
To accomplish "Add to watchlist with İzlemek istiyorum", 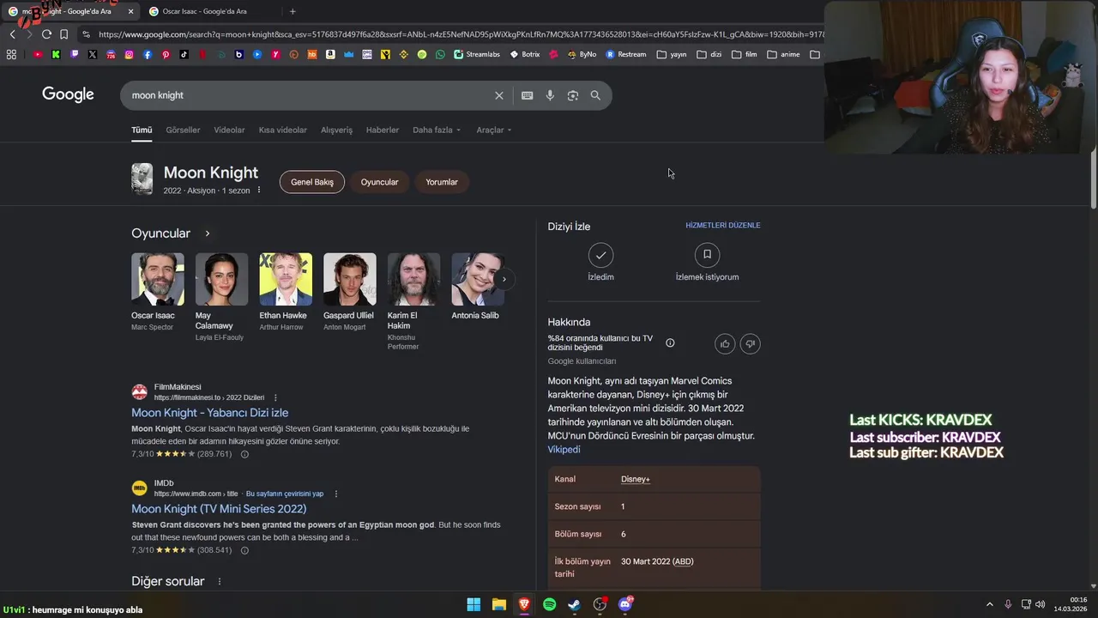I will [x=707, y=263].
